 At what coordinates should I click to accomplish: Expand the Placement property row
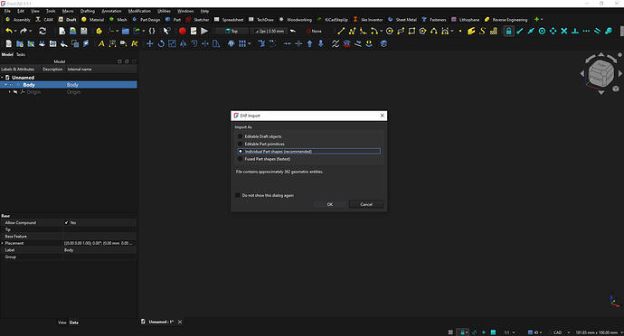[3, 243]
